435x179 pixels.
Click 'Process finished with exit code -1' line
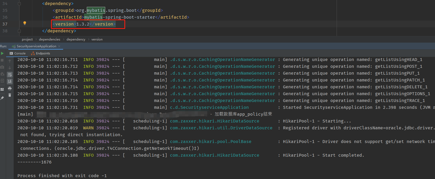[62, 176]
